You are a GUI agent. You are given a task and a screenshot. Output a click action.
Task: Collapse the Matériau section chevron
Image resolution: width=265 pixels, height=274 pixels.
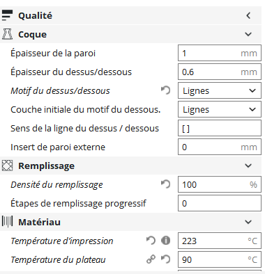[x=248, y=222]
